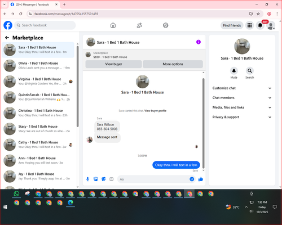The width and height of the screenshot is (282, 225).
Task: Click the conversation list scrollbar
Action: coord(77,86)
